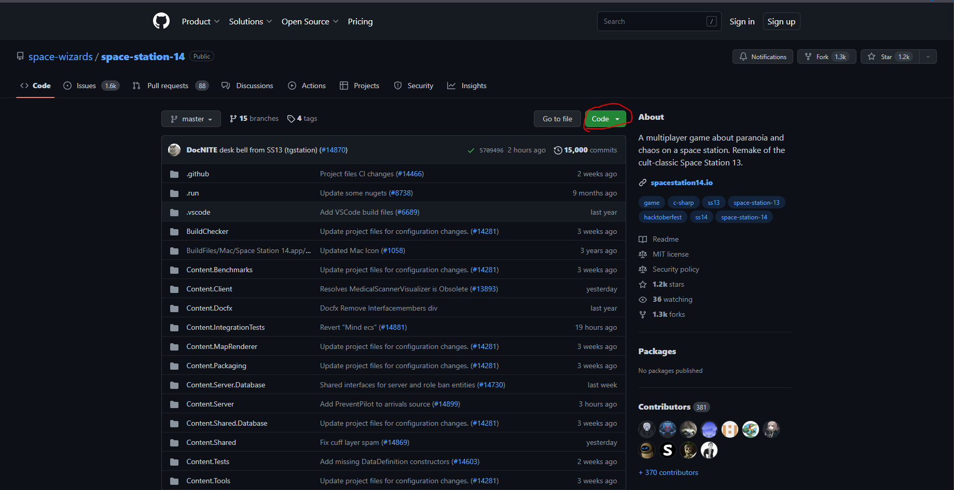The width and height of the screenshot is (954, 490).
Task: Open the spacestation14.io website link
Action: (x=681, y=183)
